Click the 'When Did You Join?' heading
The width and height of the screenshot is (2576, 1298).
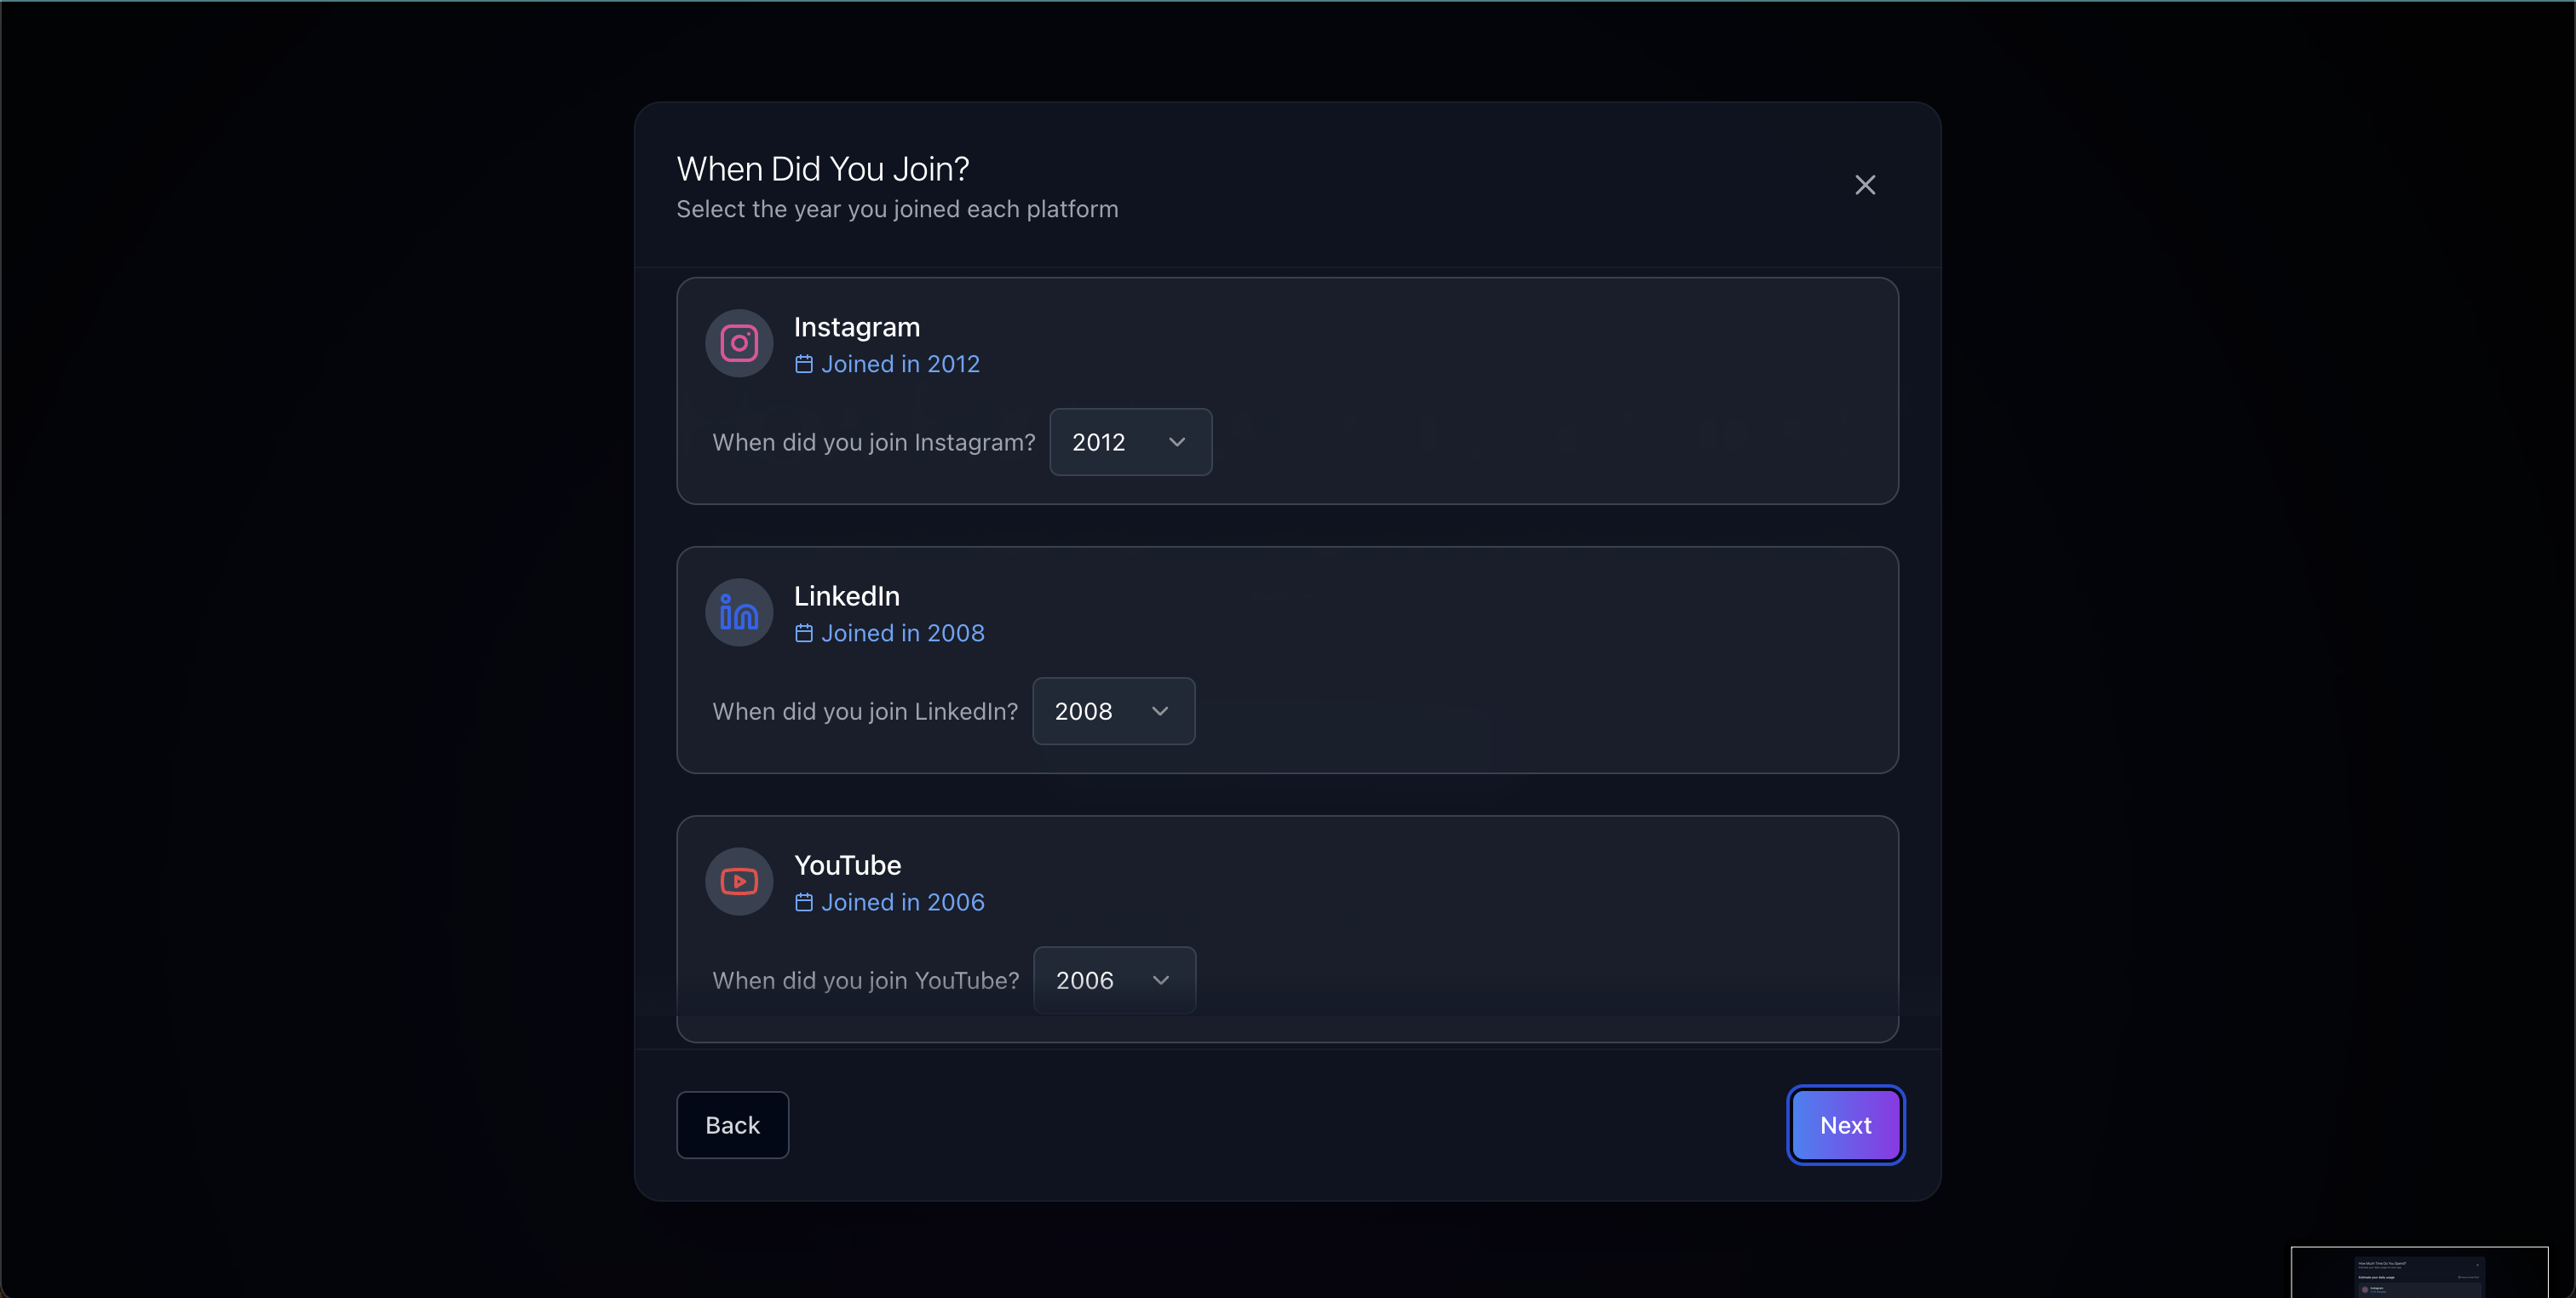coord(823,169)
